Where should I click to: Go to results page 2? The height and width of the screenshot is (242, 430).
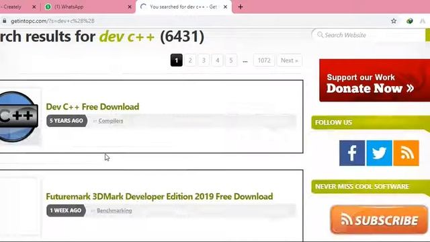point(190,61)
